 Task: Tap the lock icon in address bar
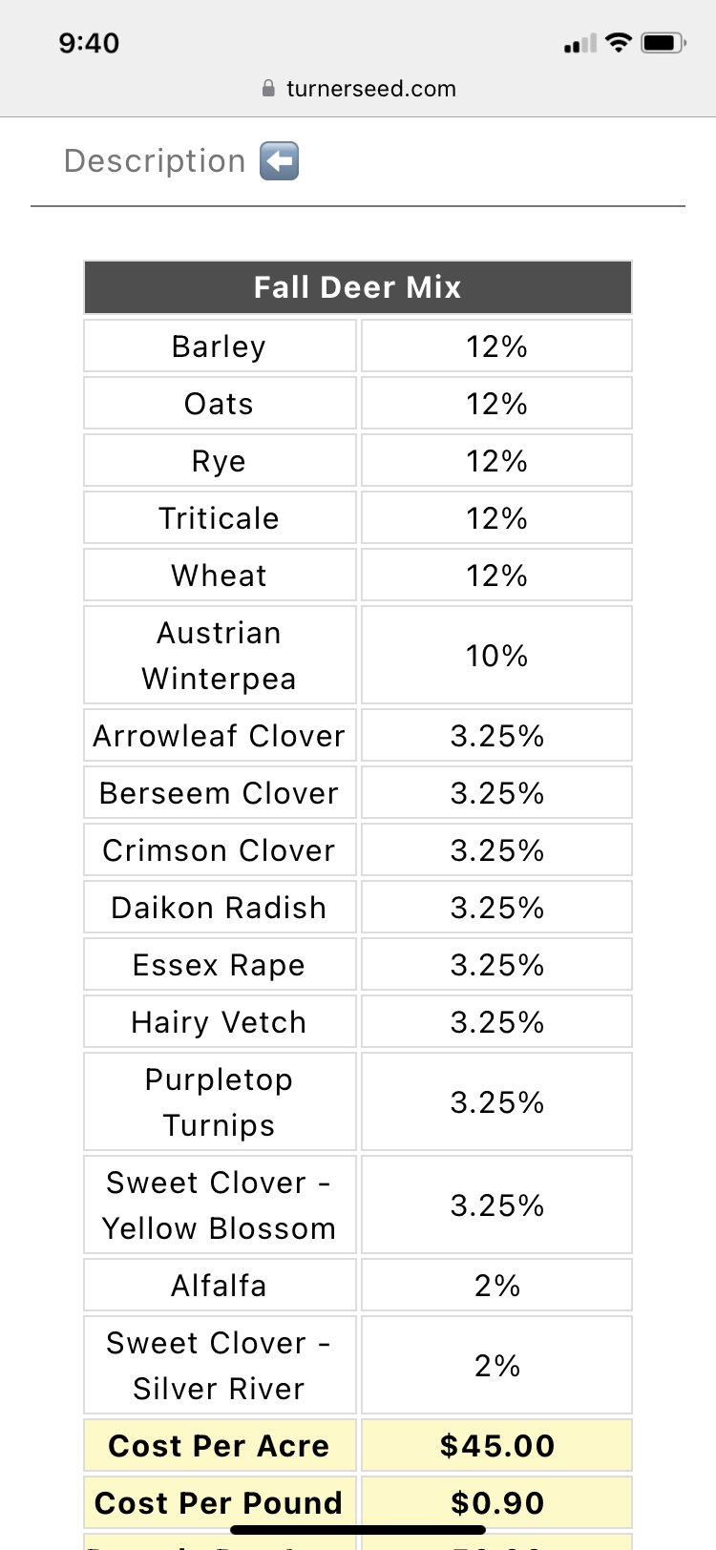point(268,89)
